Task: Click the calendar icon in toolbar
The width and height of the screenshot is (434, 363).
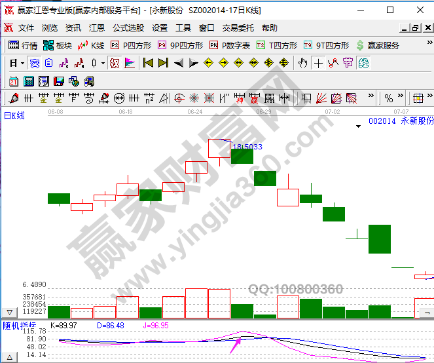Action: (x=14, y=81)
